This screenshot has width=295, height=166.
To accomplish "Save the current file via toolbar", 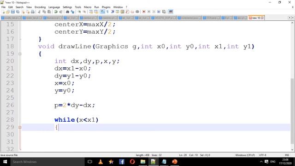I will [x=12, y=12].
